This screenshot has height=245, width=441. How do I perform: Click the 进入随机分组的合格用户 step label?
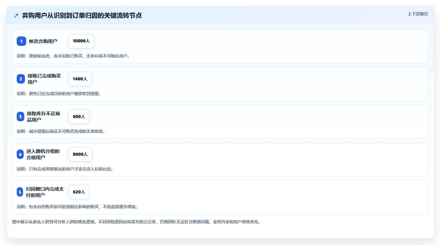coord(43,154)
